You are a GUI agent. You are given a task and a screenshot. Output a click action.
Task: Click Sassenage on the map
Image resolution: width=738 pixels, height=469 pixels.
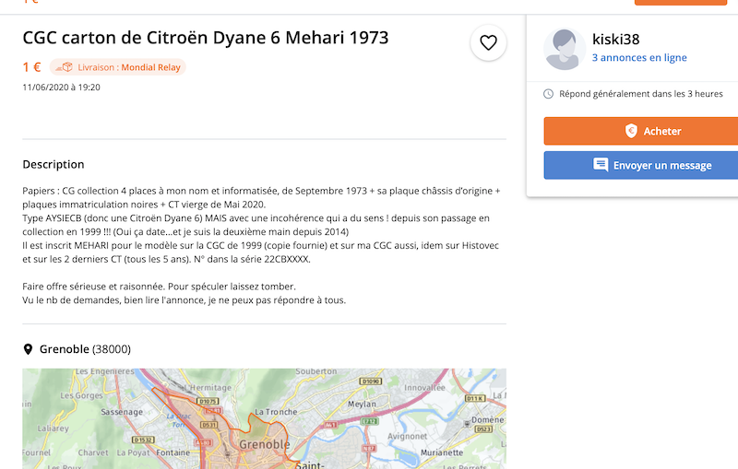click(x=122, y=412)
